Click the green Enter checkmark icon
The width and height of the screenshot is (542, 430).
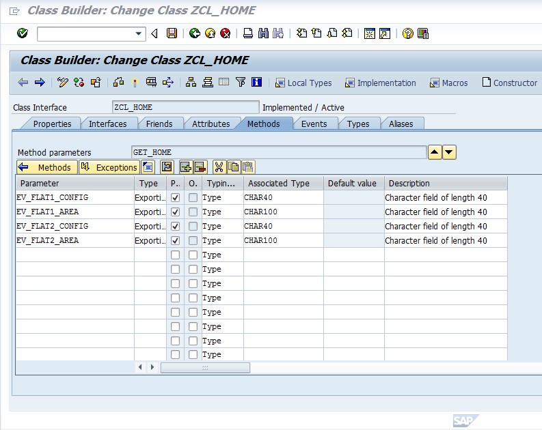pos(23,33)
